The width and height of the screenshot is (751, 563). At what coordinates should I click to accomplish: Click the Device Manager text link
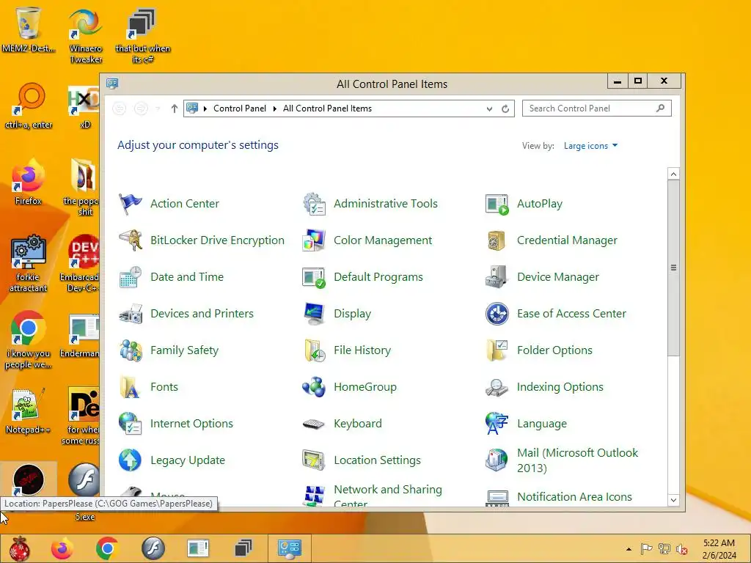pyautogui.click(x=558, y=277)
